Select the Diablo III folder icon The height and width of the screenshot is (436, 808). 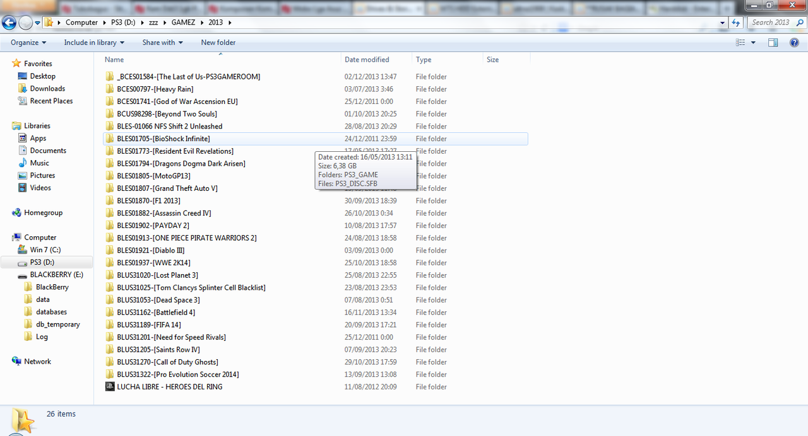110,250
